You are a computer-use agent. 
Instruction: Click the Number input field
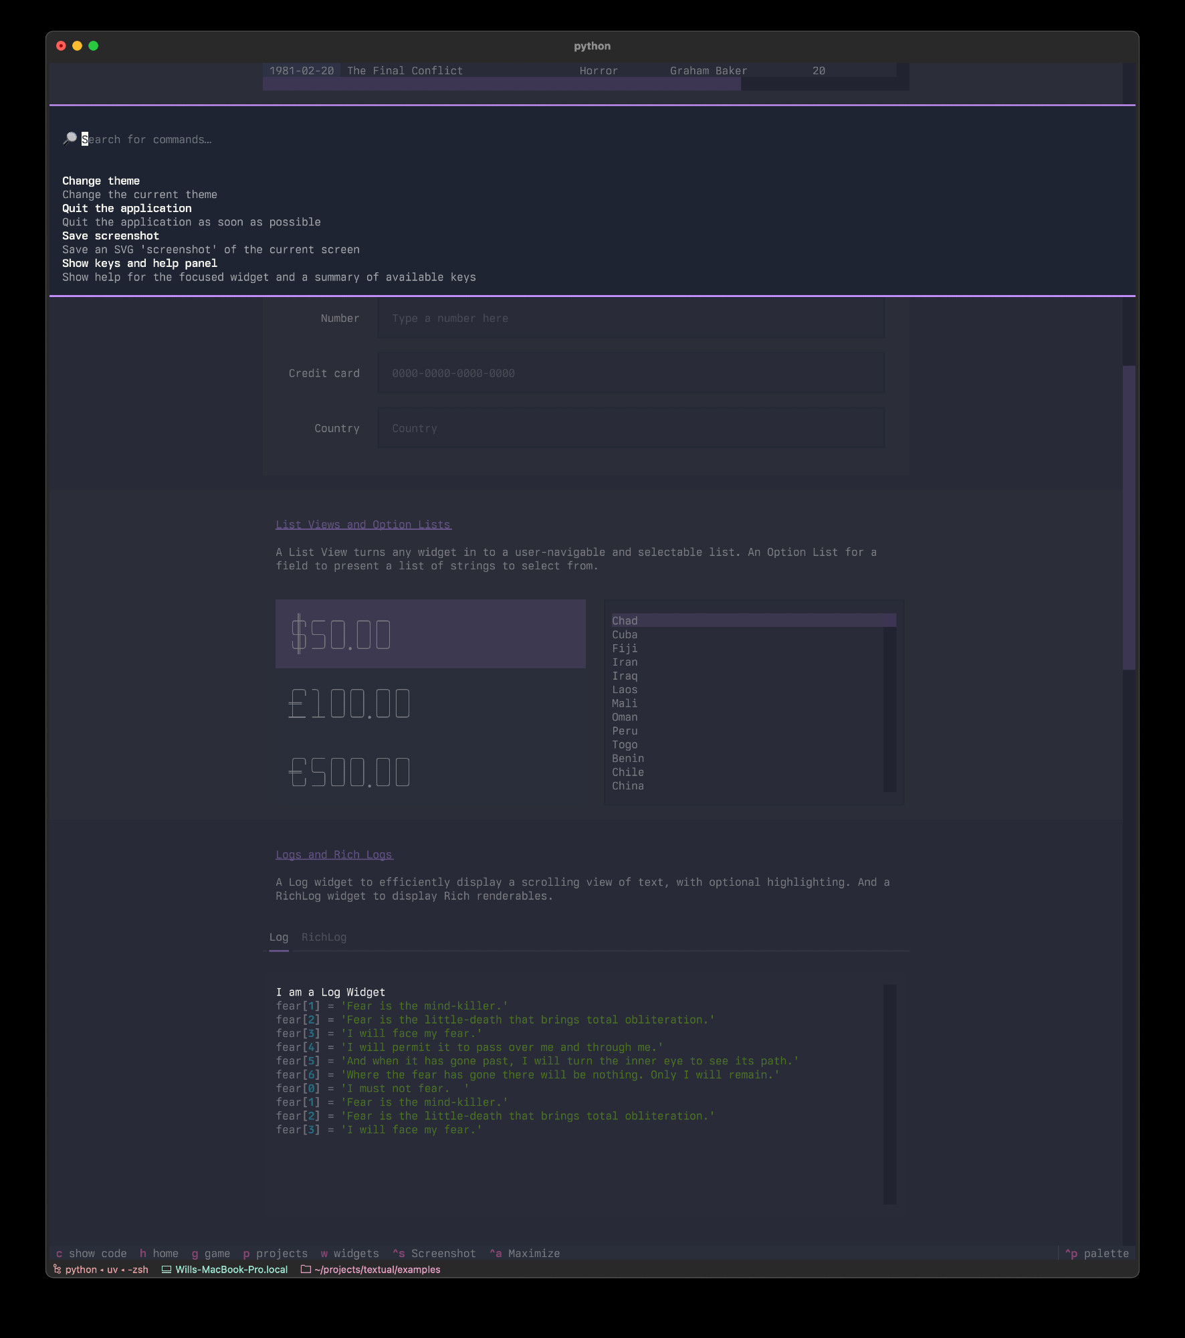click(x=631, y=318)
